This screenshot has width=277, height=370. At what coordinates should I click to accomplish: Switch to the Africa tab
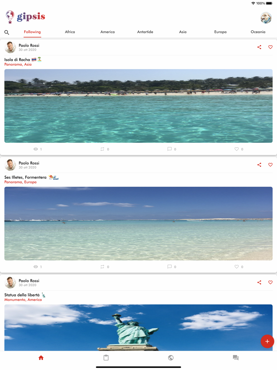coord(70,32)
